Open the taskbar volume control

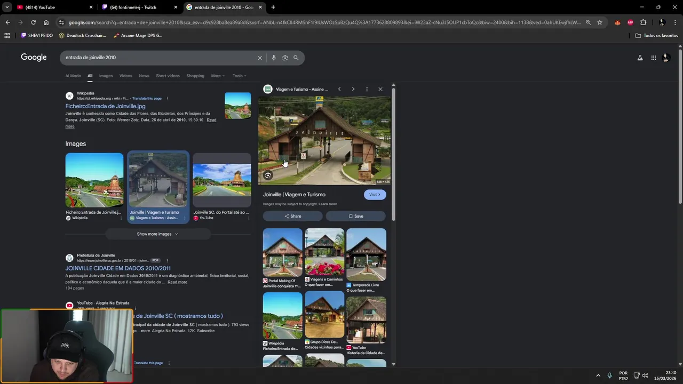[x=645, y=375]
